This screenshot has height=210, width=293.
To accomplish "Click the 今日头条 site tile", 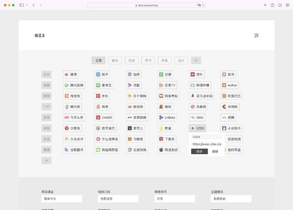I will click(74, 118).
